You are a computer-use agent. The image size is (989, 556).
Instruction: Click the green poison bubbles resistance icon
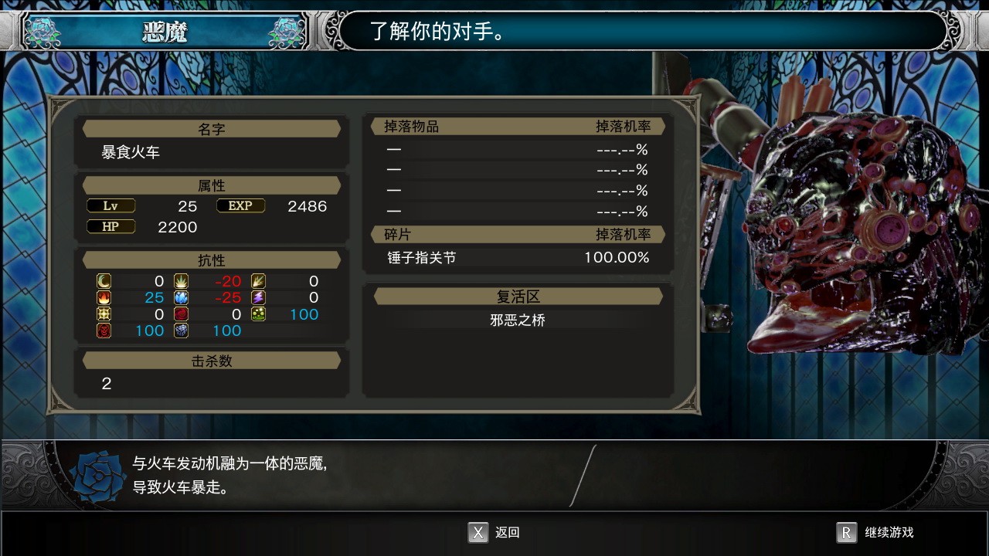pyautogui.click(x=258, y=314)
